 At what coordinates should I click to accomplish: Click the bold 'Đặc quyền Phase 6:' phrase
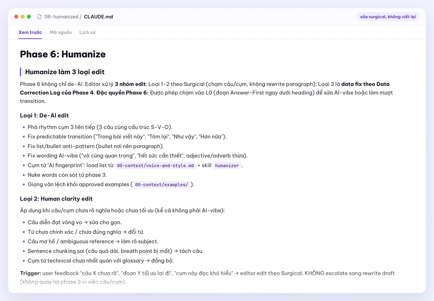122,93
